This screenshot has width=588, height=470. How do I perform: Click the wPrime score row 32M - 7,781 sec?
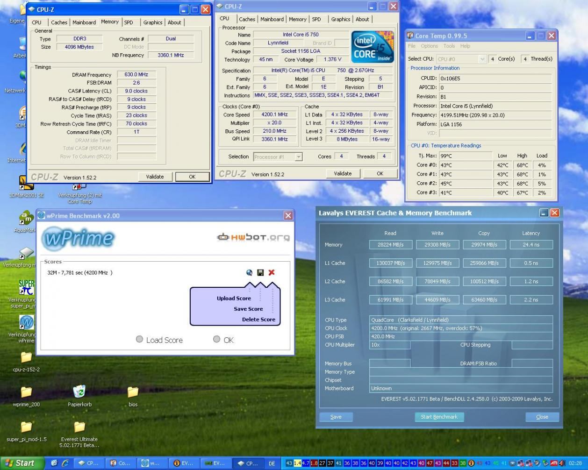(80, 272)
